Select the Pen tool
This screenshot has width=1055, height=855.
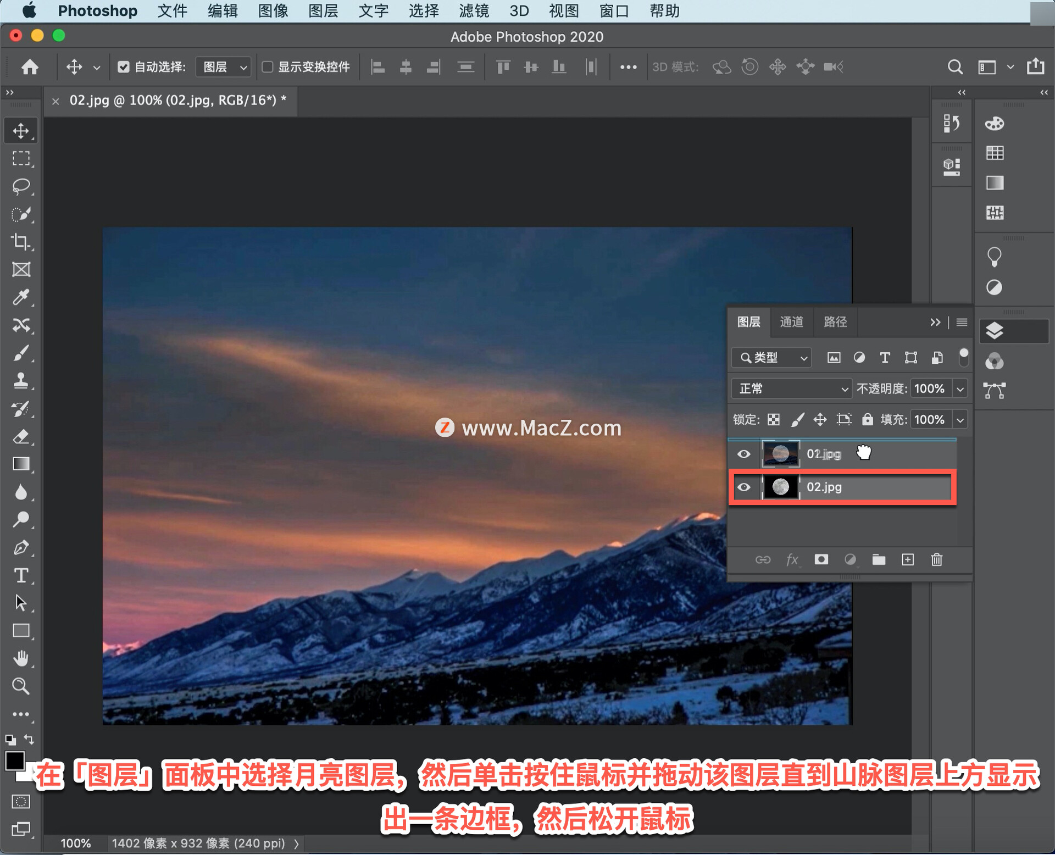tap(21, 548)
